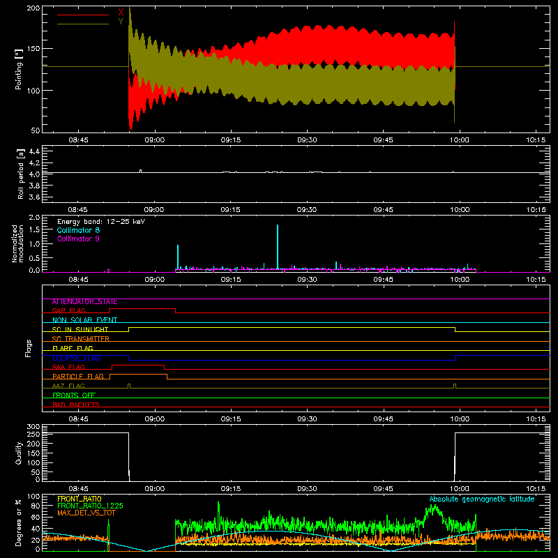Select the PARTICLE_FLAG label
This screenshot has width=558, height=558.
[78, 377]
